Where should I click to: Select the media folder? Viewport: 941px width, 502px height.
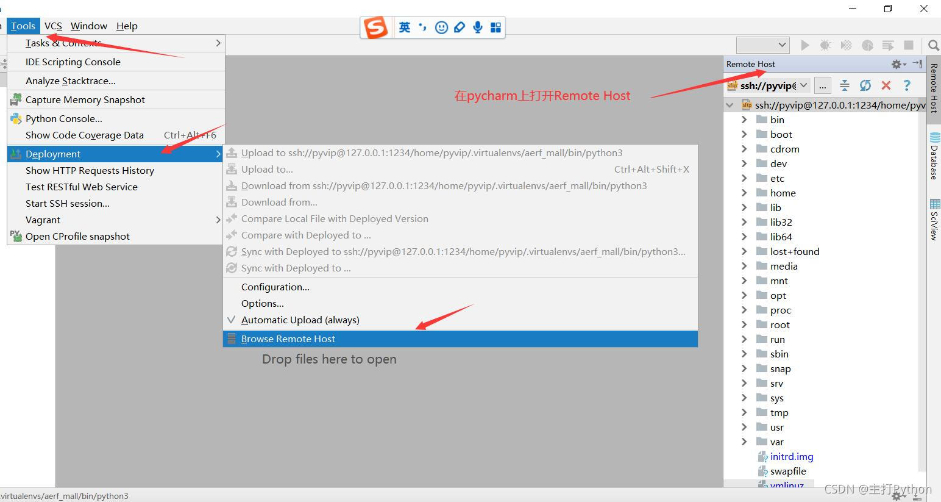[783, 266]
